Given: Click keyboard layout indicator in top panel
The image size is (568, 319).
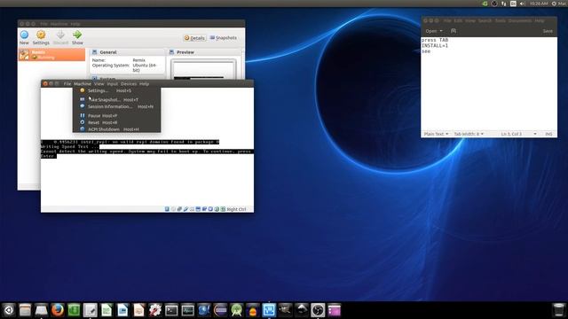Looking at the screenshot, I should [x=513, y=4].
